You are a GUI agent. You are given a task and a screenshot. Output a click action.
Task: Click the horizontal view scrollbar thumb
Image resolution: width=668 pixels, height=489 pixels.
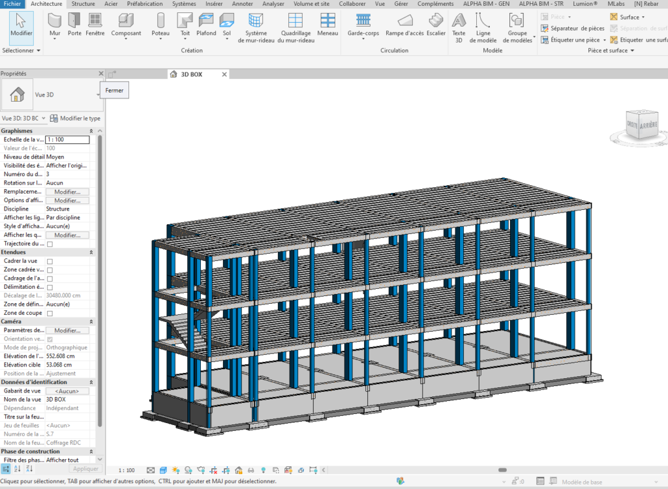pyautogui.click(x=503, y=470)
